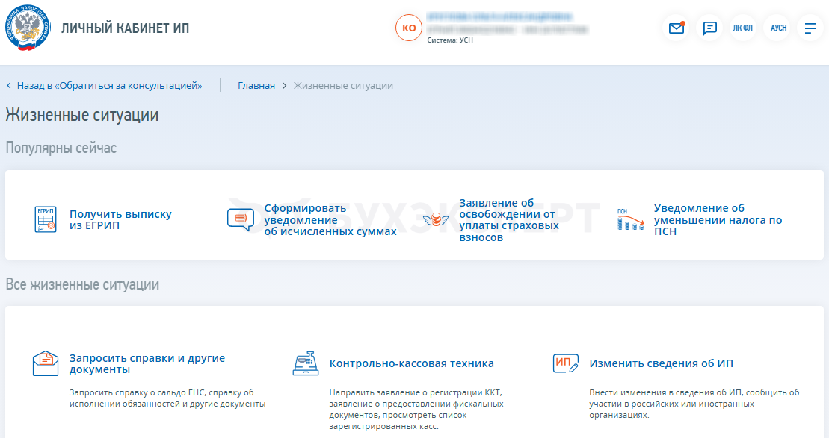Screen dimensions: 829x438
Task: Click the ЕГРИП document icon
Action: click(x=46, y=219)
